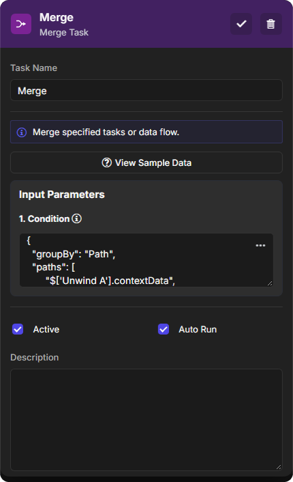Click the purple Merge task icon
This screenshot has height=482, width=293.
pos(21,24)
